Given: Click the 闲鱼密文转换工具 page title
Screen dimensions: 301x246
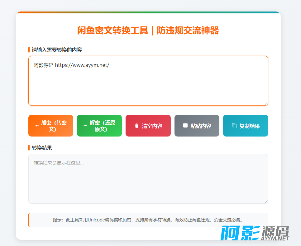Looking at the screenshot, I should click(x=148, y=30).
